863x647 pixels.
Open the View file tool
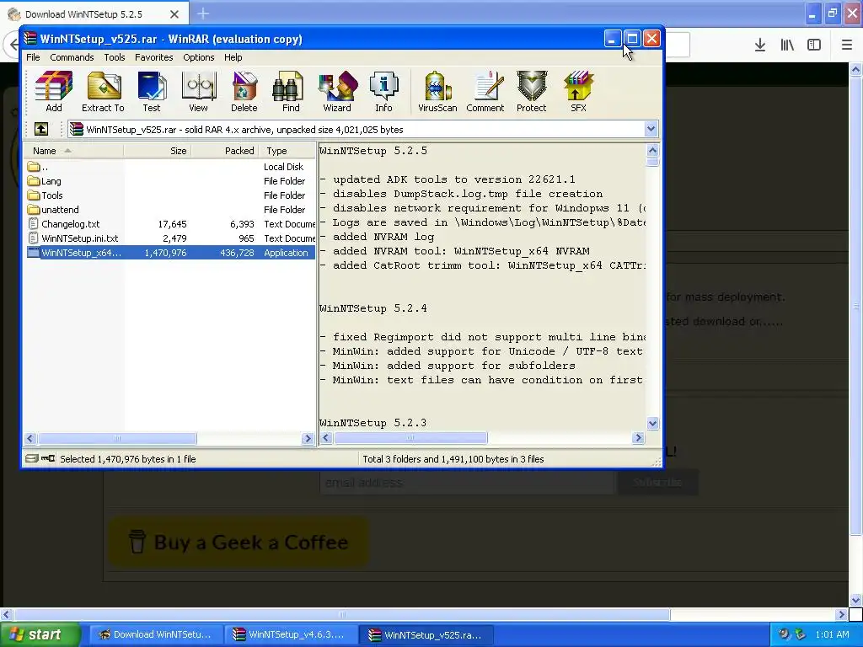point(198,91)
